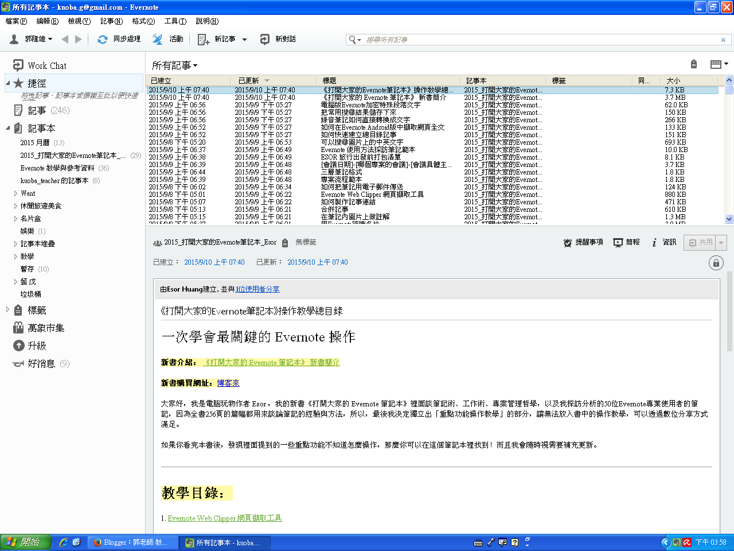
Task: Go back with the left arrow
Action: [x=65, y=39]
